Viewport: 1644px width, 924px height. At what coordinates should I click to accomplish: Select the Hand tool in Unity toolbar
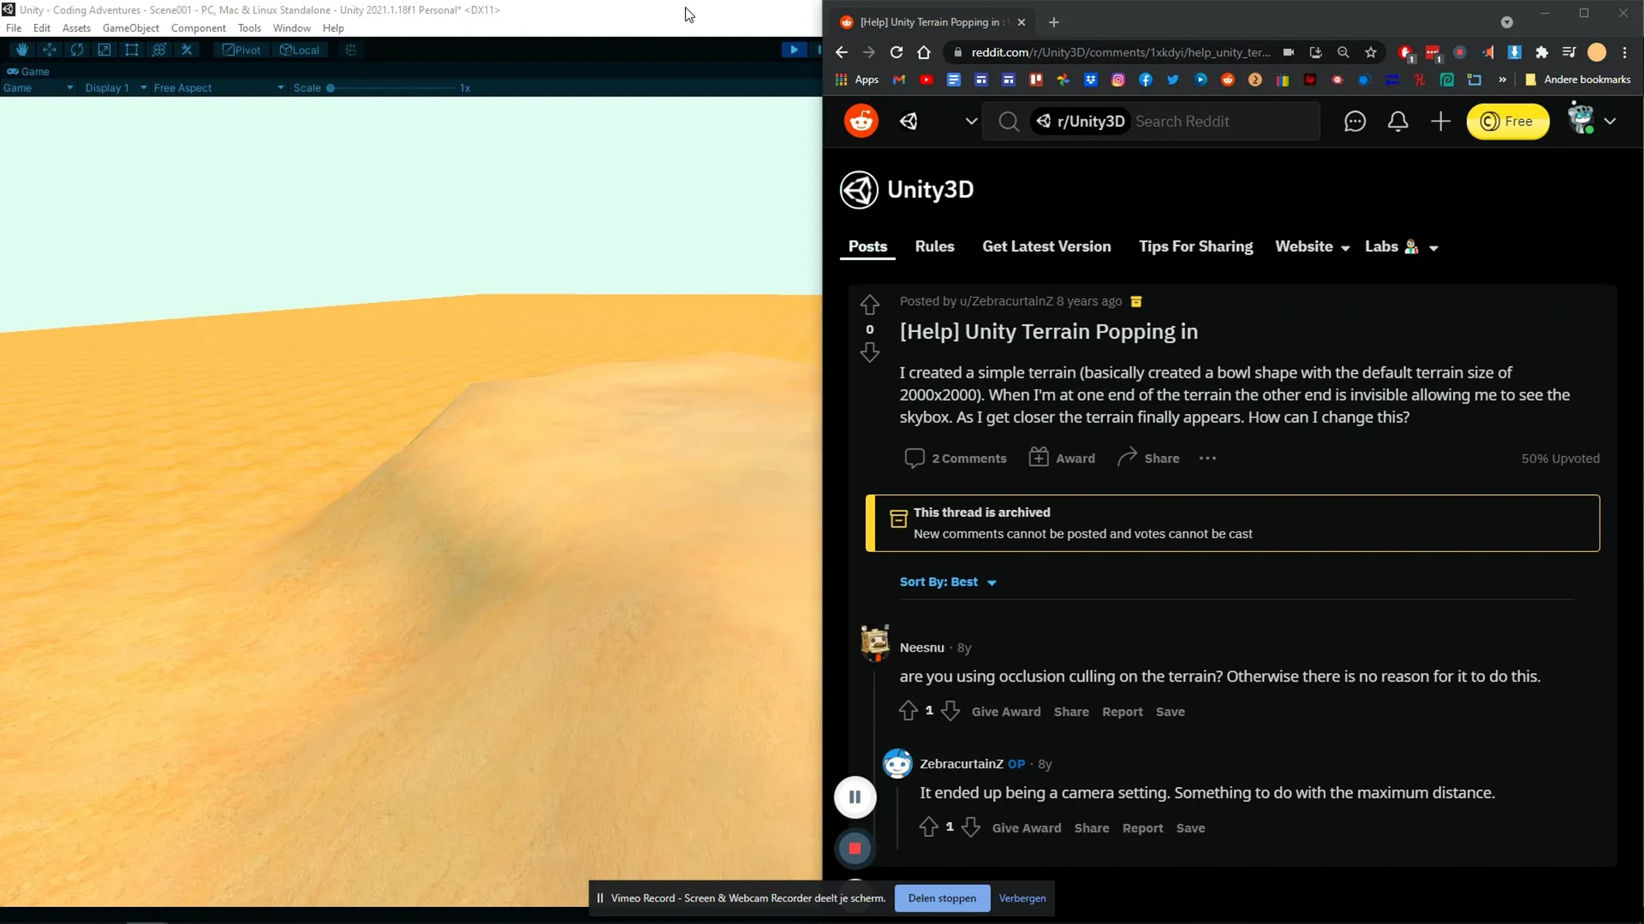22,50
